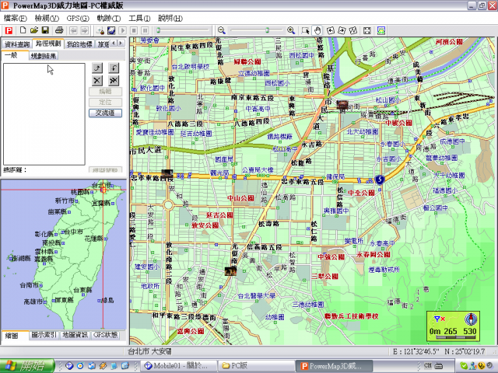Move waypoint down with curved down-arrow button

[x=114, y=68]
